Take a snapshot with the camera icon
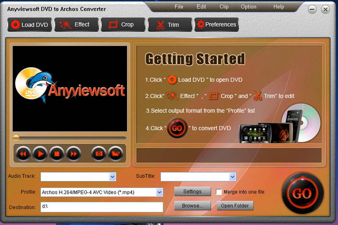This screenshot has height=225, width=338. 99,154
